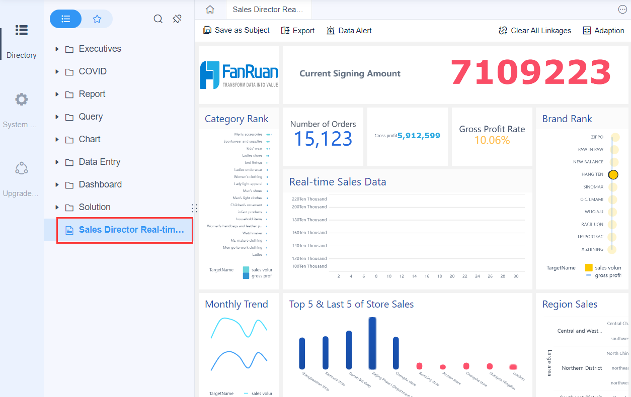Switch to the favorites star view
Image resolution: width=631 pixels, height=397 pixels.
(98, 19)
